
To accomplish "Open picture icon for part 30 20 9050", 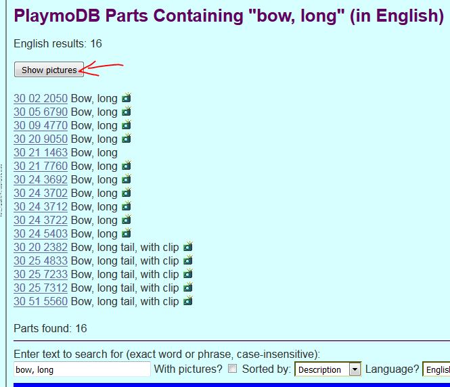I will pyautogui.click(x=126, y=139).
